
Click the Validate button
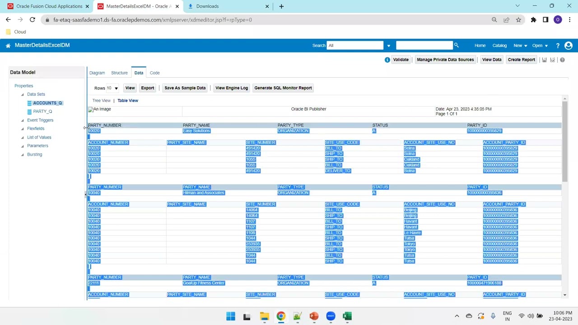point(401,60)
